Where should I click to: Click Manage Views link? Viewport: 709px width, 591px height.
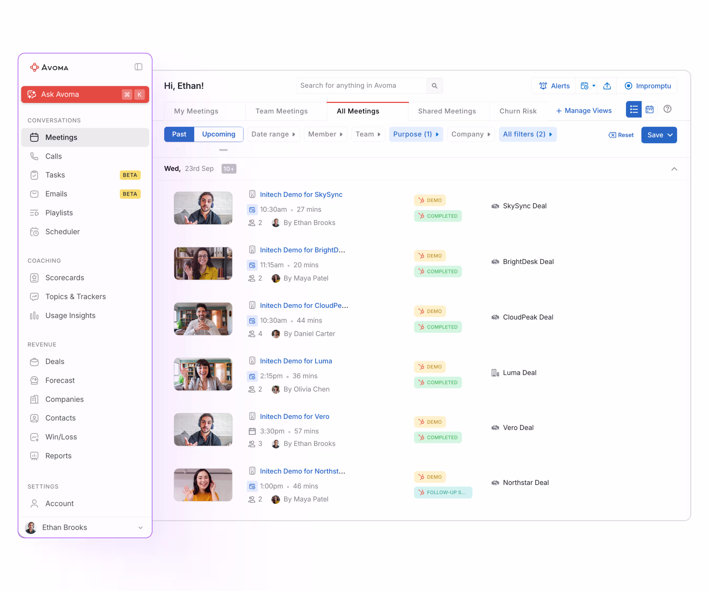point(583,111)
